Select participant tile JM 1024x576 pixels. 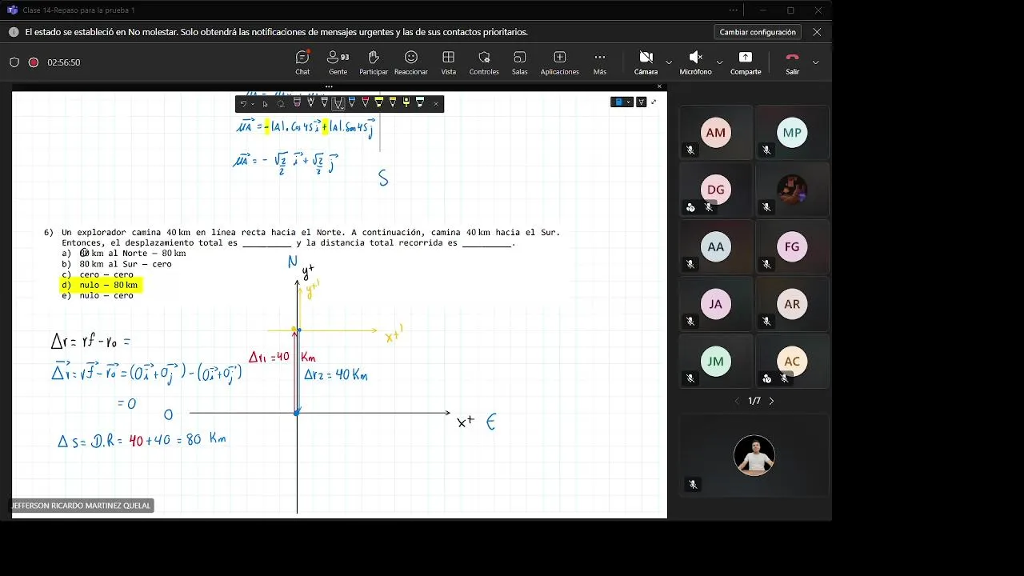pyautogui.click(x=715, y=362)
